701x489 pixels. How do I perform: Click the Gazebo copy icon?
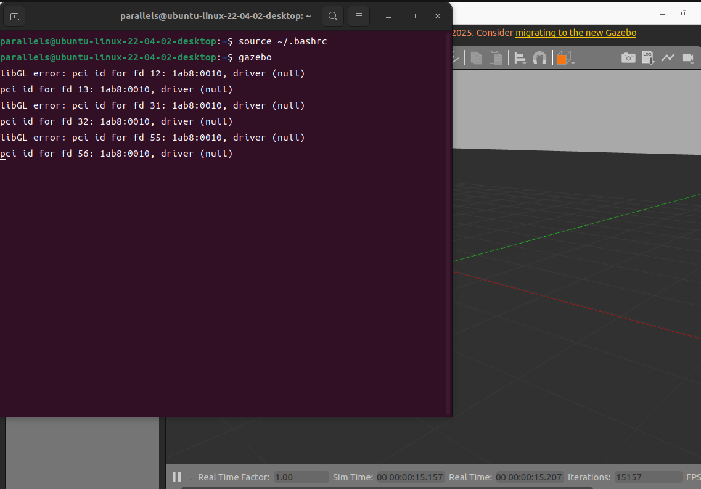(476, 58)
